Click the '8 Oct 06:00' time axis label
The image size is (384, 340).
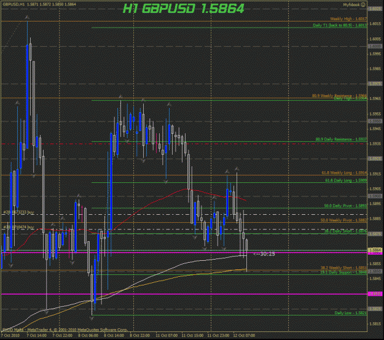pos(88,335)
